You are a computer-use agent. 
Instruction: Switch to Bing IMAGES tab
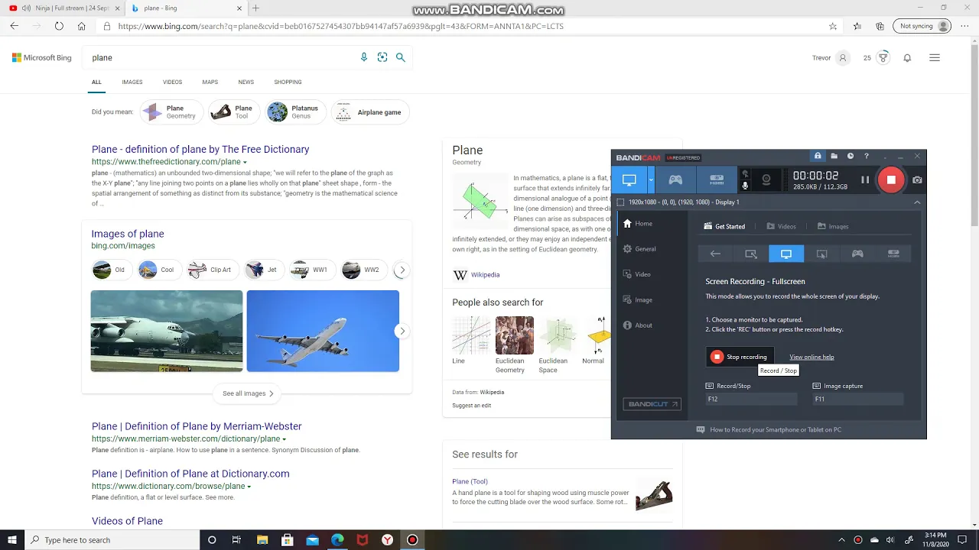[132, 82]
